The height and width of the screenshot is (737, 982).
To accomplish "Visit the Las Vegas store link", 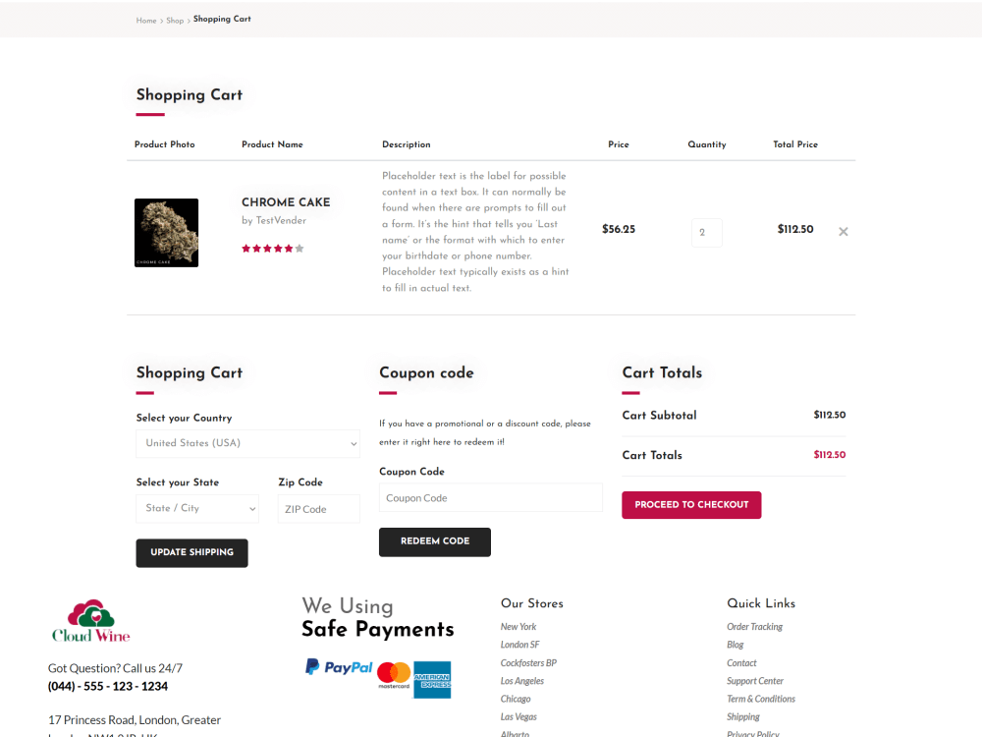I will coord(518,716).
